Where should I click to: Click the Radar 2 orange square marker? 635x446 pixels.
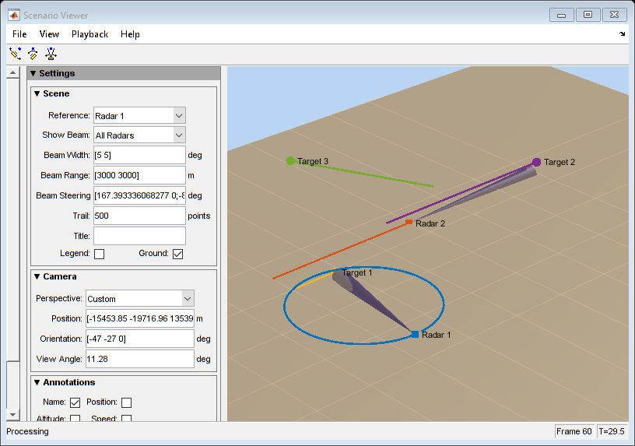(409, 222)
